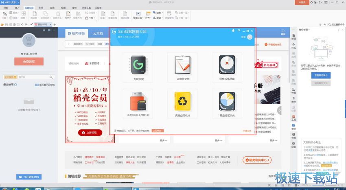Viewport: 346px width, 190px height.
Task: Open 误删除文件 deleted file recovery
Action: [183, 67]
